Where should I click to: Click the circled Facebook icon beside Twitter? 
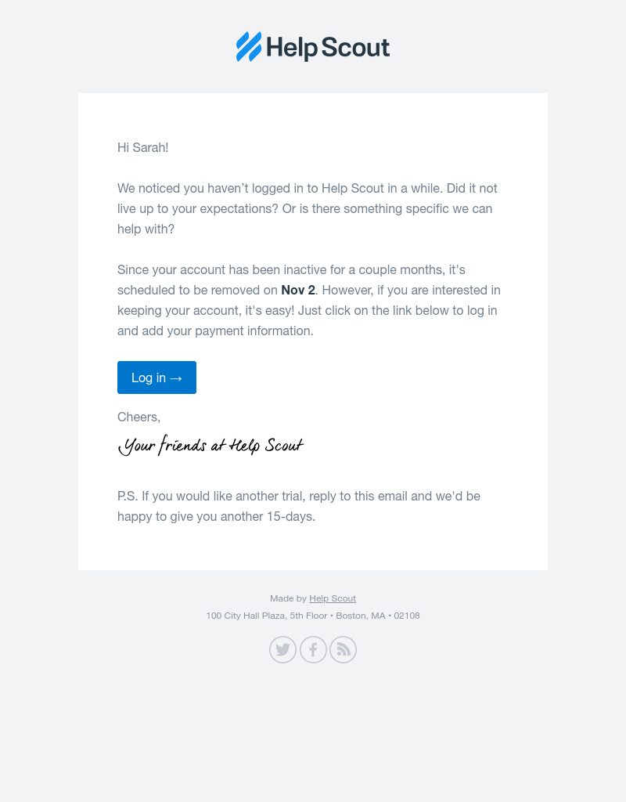click(x=313, y=649)
